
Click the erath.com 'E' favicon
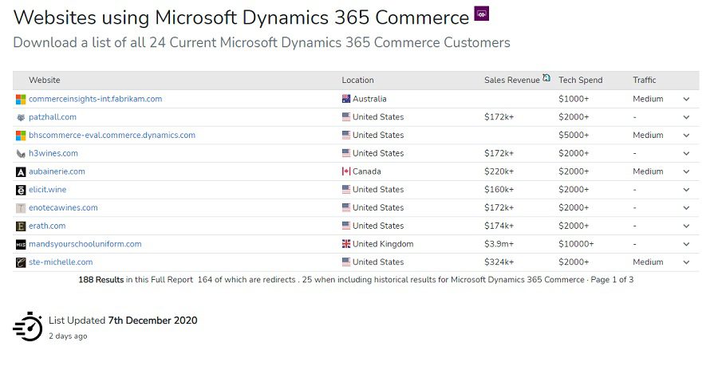[21, 226]
